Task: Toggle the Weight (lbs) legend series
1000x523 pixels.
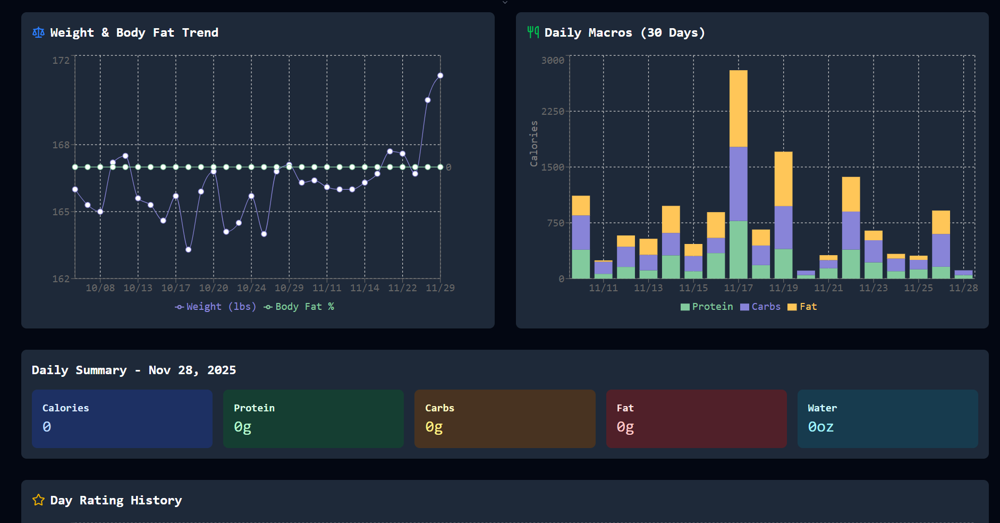Action: tap(216, 307)
